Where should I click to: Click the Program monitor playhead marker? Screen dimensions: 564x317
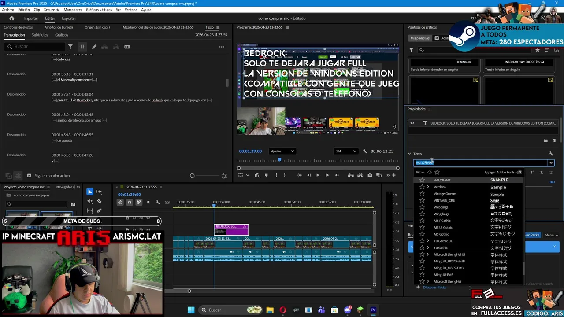[279, 159]
